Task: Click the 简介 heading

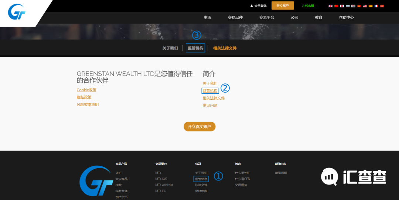Action: [209, 74]
